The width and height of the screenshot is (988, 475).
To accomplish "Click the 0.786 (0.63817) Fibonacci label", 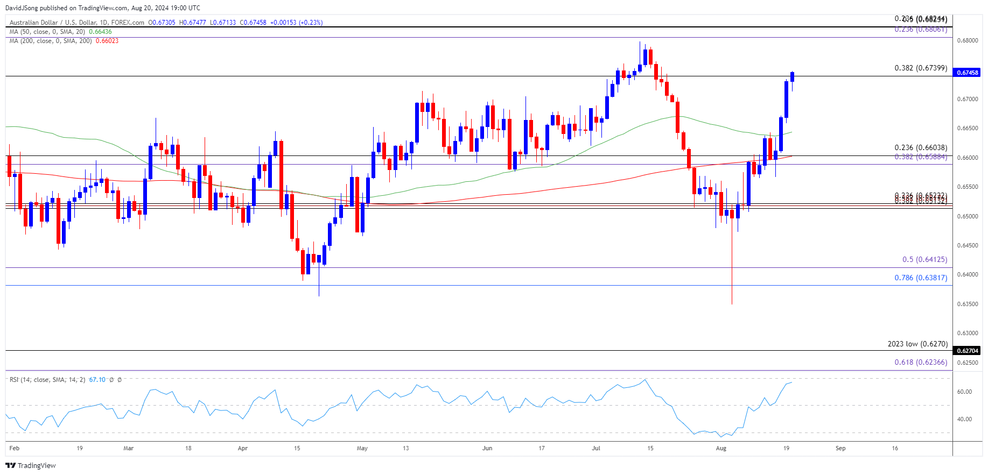I will point(921,278).
